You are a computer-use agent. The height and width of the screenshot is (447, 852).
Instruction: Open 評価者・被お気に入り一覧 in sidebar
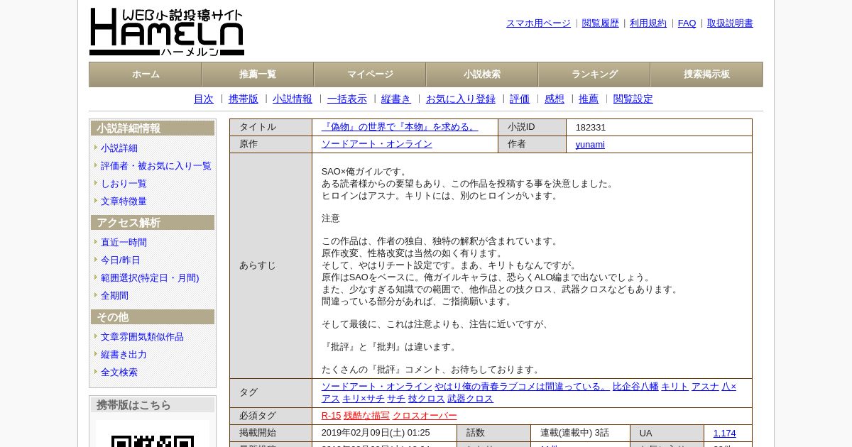tap(156, 166)
